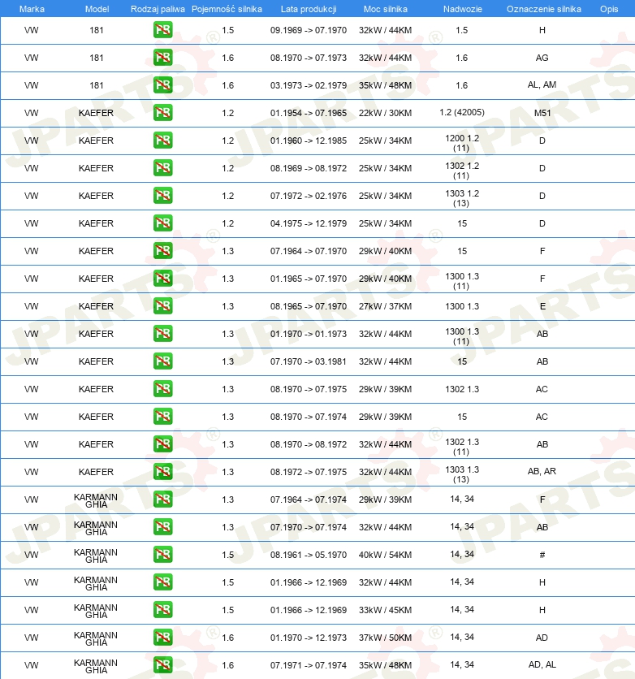Viewport: 635px width, 679px height.
Task: Click the Marka column header
Action: tap(32, 9)
